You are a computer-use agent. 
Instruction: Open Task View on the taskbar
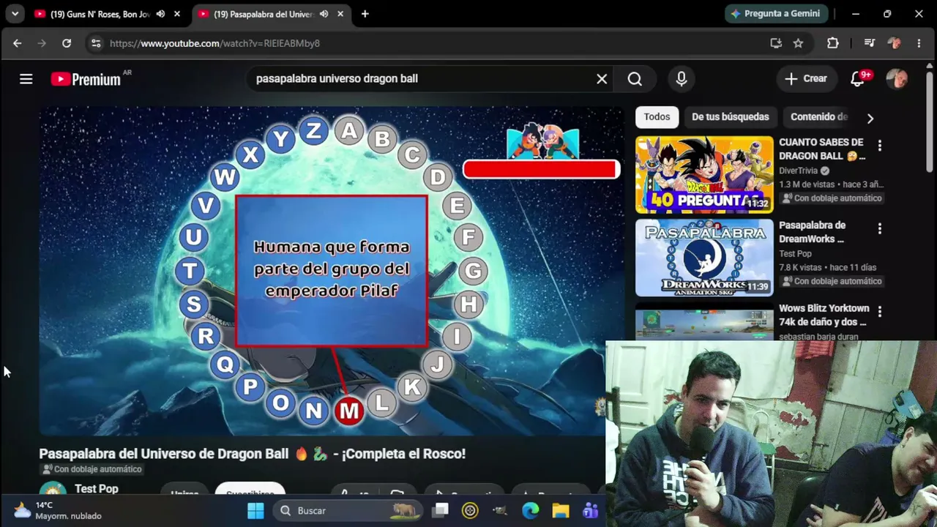click(440, 510)
